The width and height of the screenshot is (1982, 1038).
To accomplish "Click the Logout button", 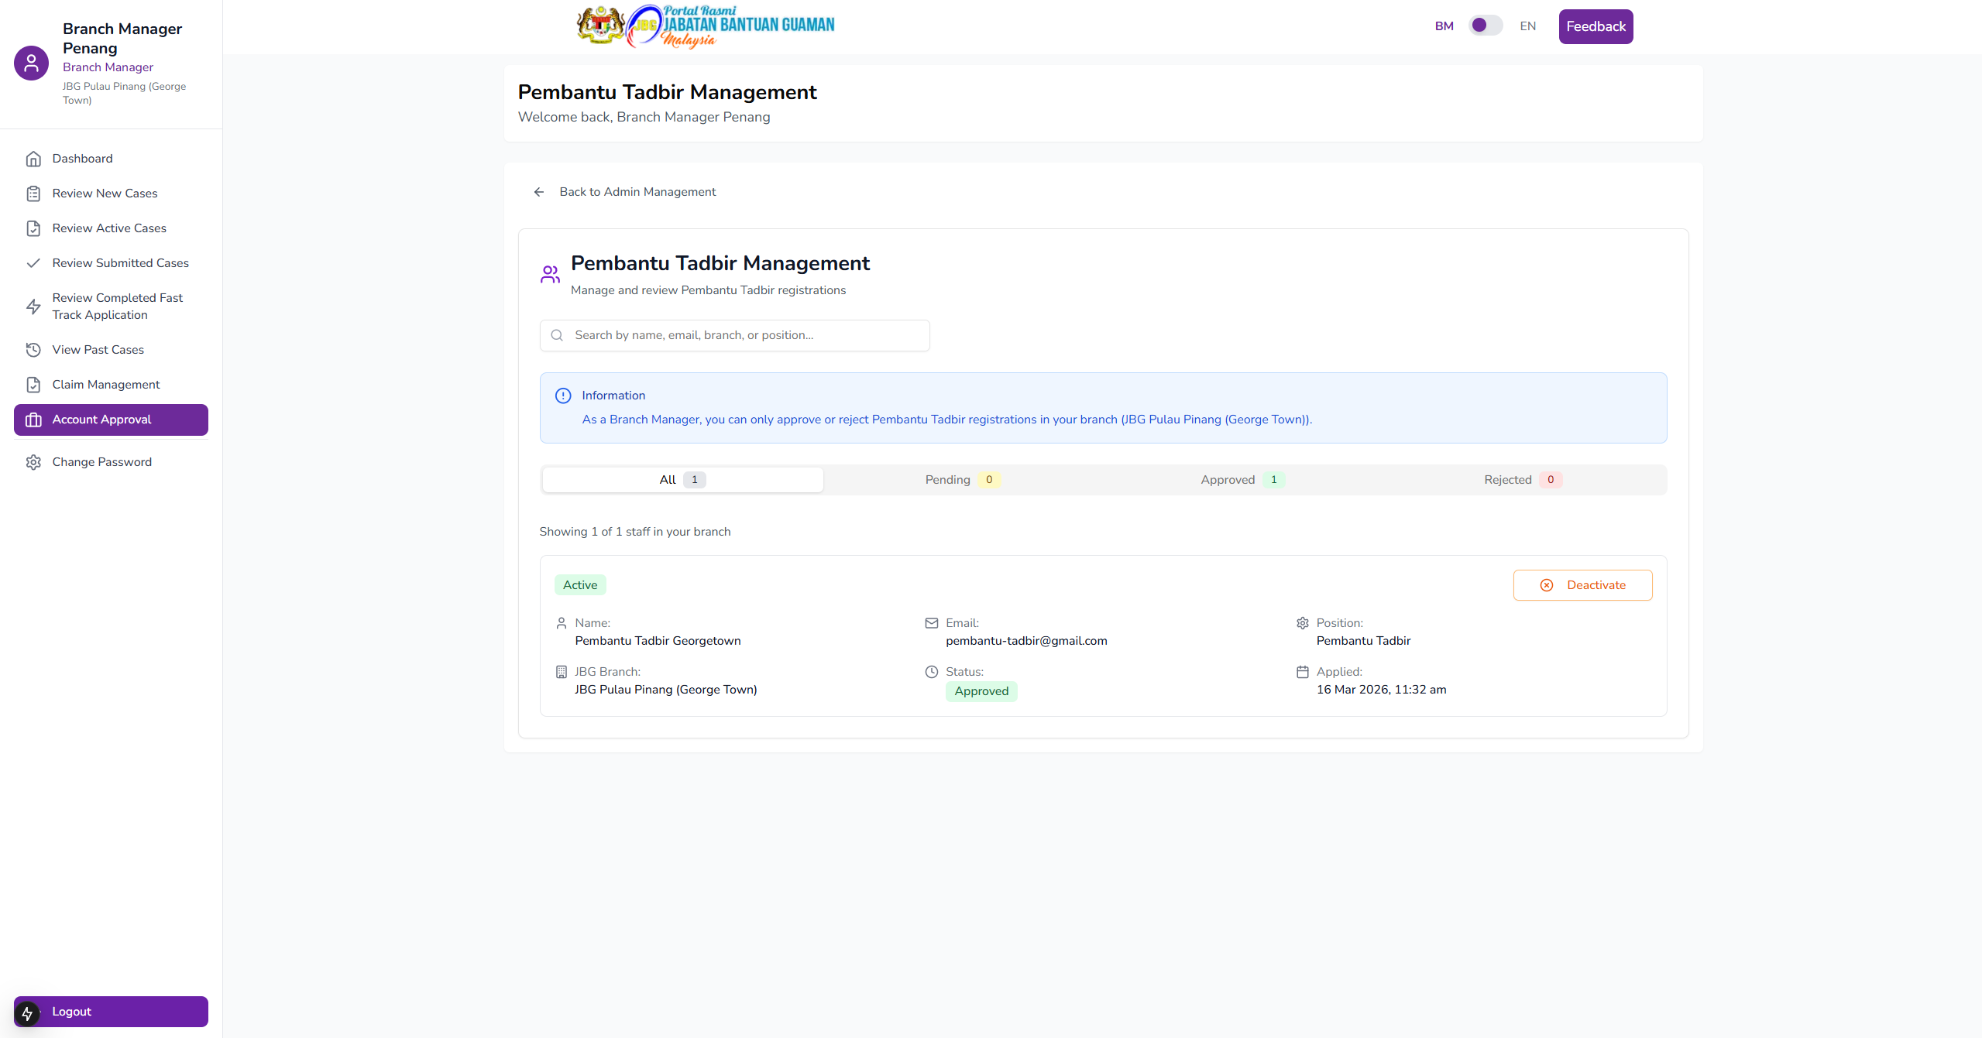I will pos(111,1012).
